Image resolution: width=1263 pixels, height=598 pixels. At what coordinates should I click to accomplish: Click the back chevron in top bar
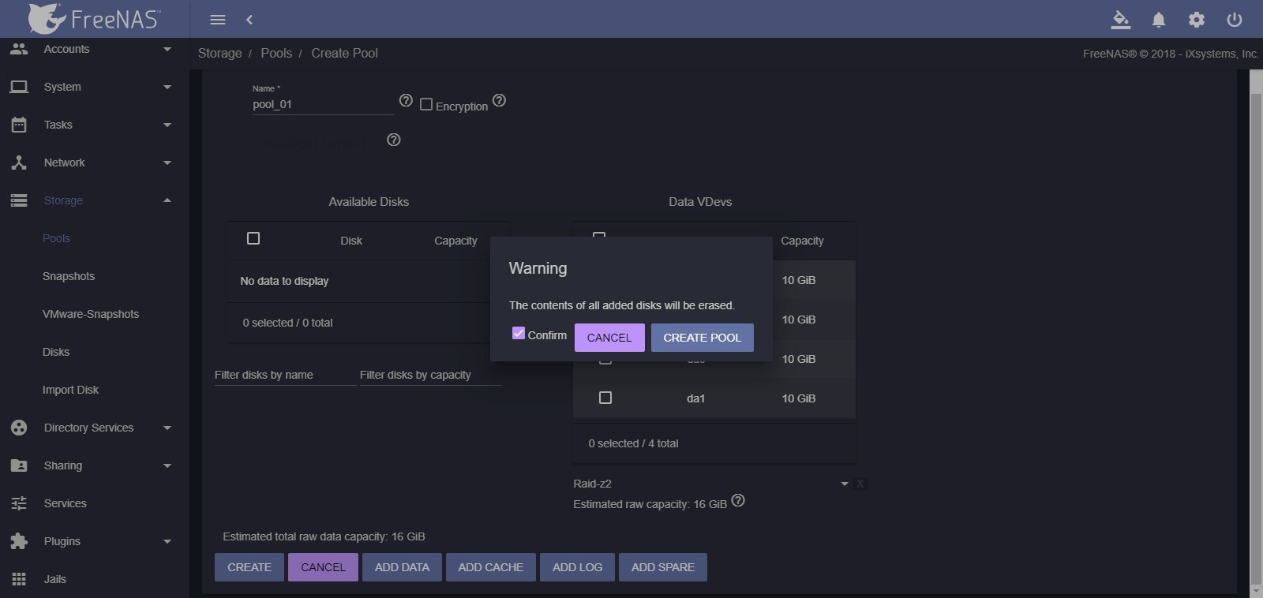pos(249,20)
